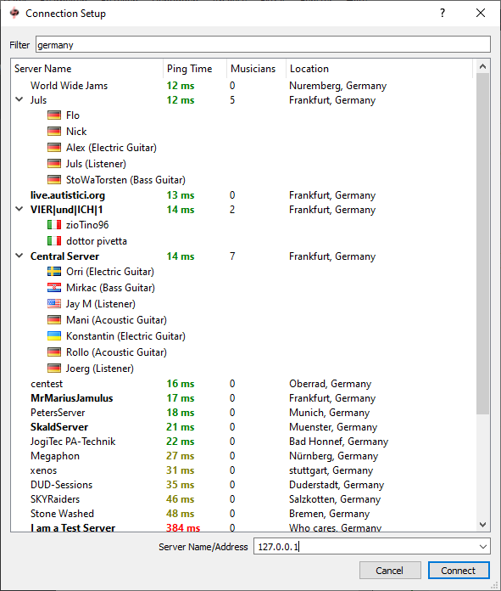Click the Cancel button
This screenshot has width=501, height=591.
[x=390, y=571]
